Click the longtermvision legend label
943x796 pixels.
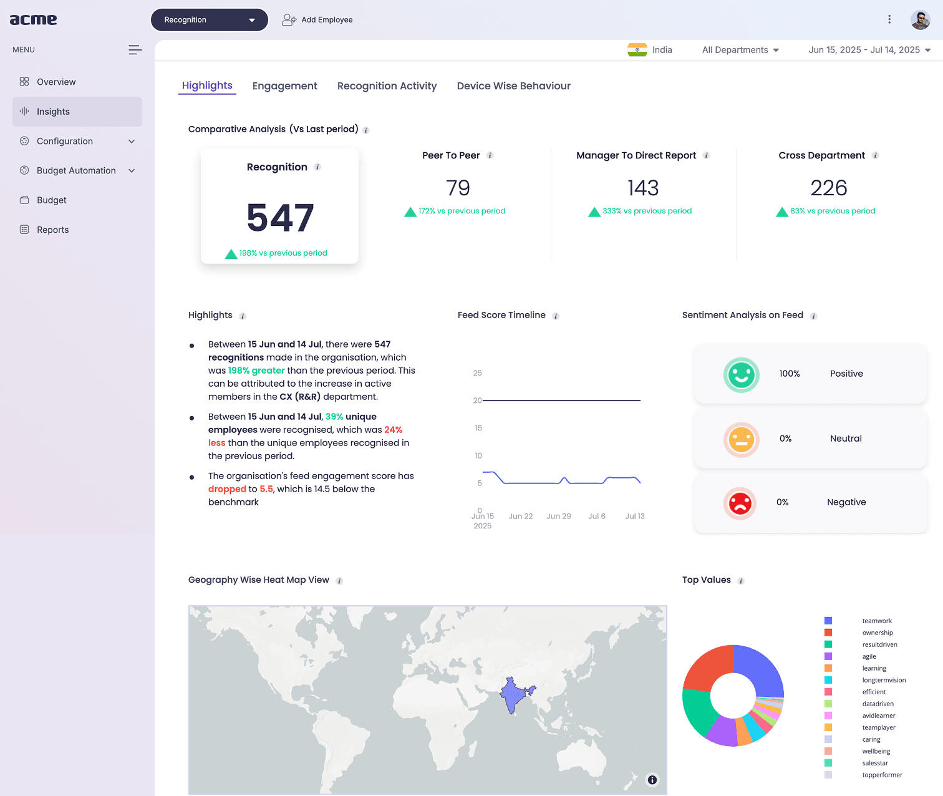pos(884,680)
